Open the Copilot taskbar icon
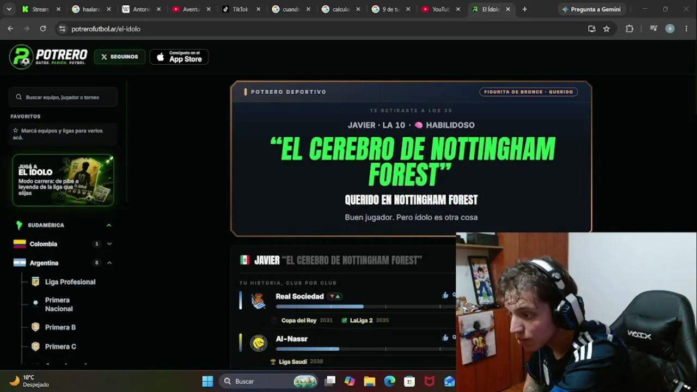Viewport: 697px width, 392px height. click(x=350, y=381)
